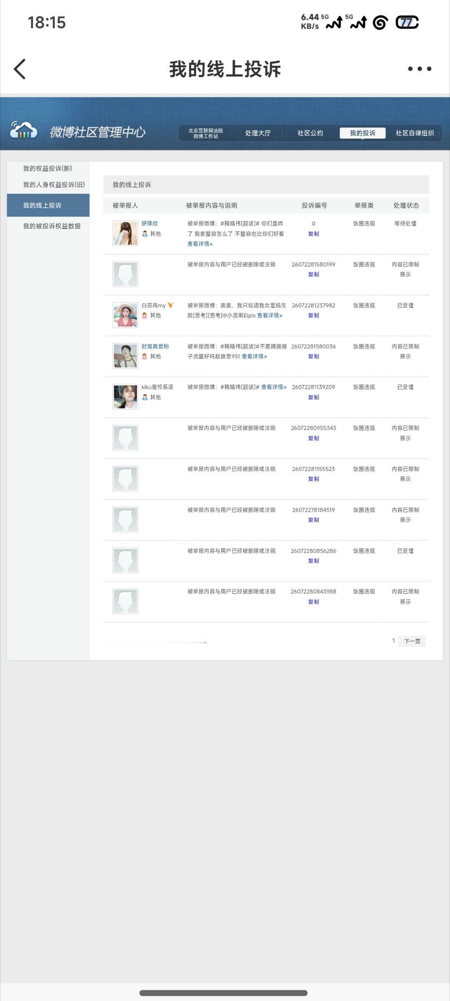Click username 白苏冉my
The height and width of the screenshot is (1001, 450).
pos(153,306)
